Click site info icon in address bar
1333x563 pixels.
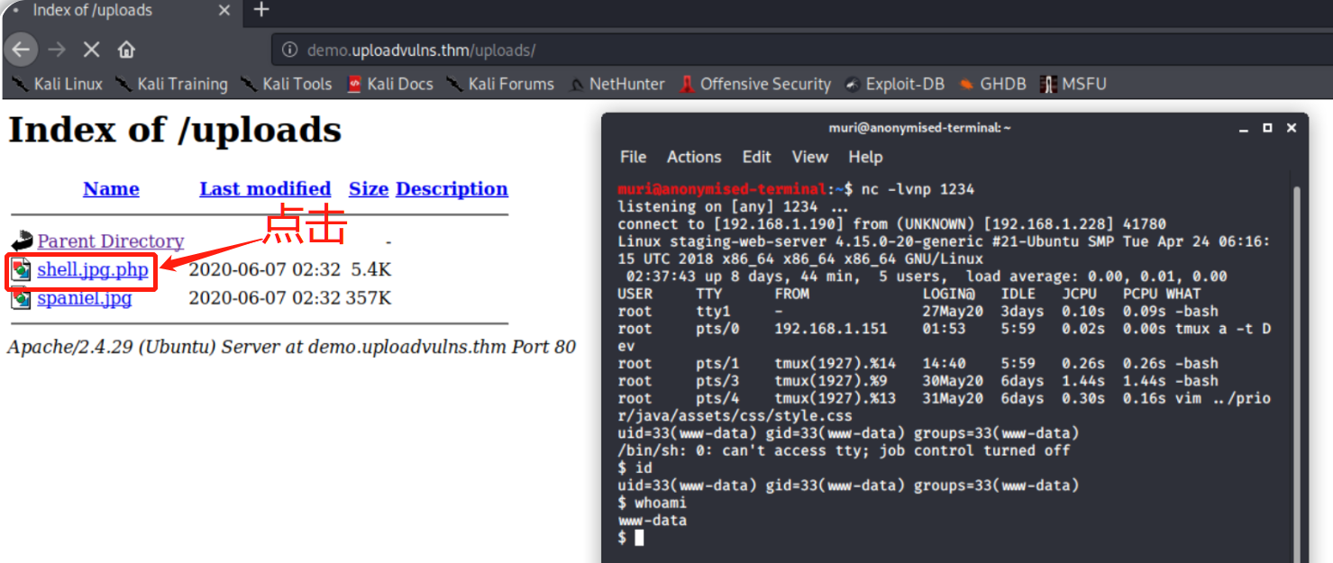click(289, 50)
